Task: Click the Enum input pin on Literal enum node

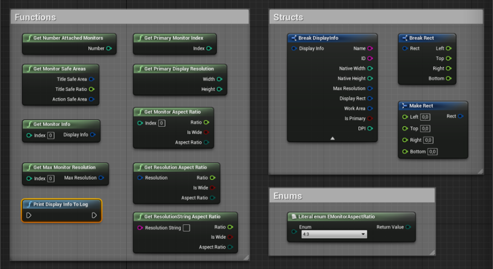Action: click(x=294, y=232)
